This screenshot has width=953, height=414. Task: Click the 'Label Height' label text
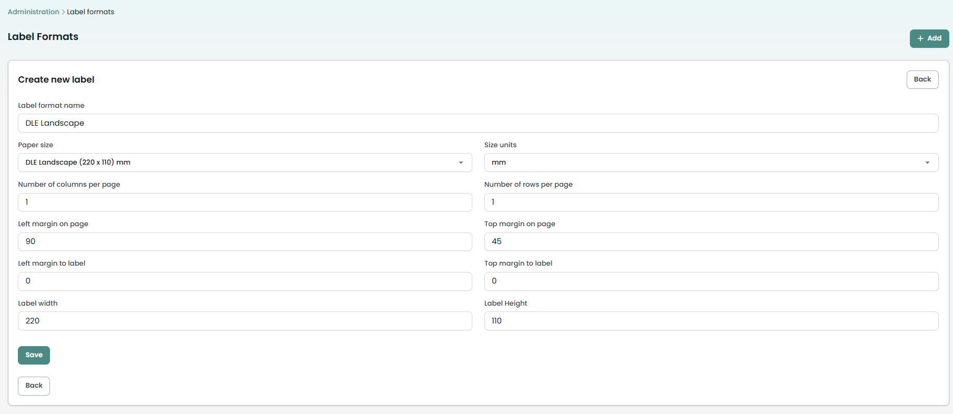(505, 303)
